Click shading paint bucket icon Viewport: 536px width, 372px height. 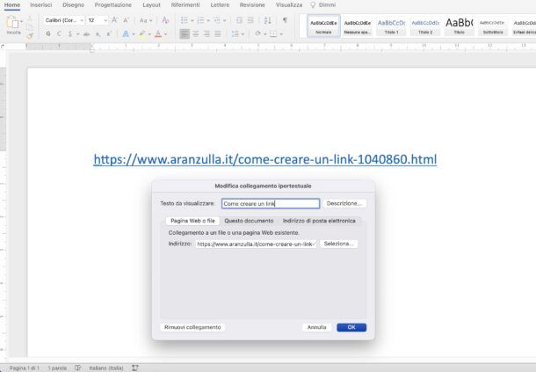(258, 34)
